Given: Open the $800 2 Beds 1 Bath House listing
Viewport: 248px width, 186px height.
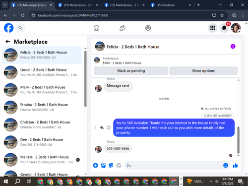Looking at the screenshot, I should pos(122,63).
